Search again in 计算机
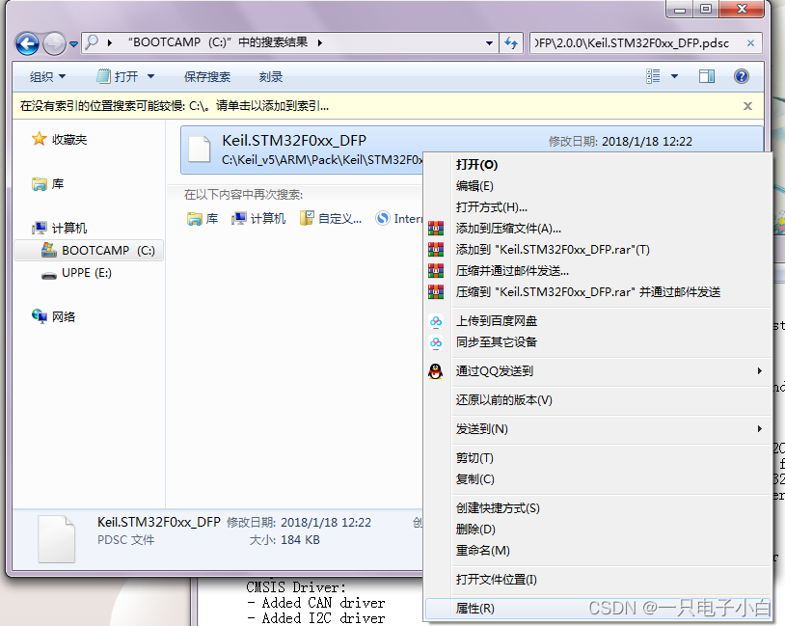Screen dimensions: 785x626 [258, 218]
